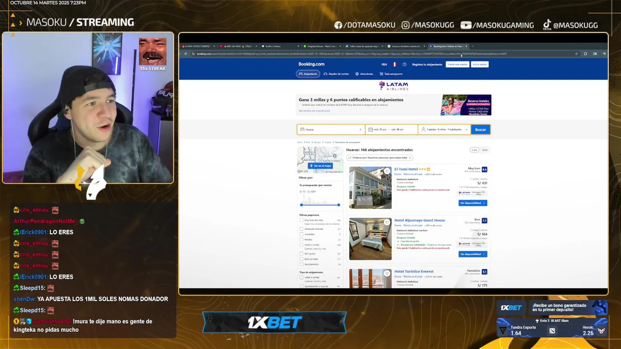Click the Peru flag language icon
Viewport: 621px width, 349px height.
click(x=394, y=64)
